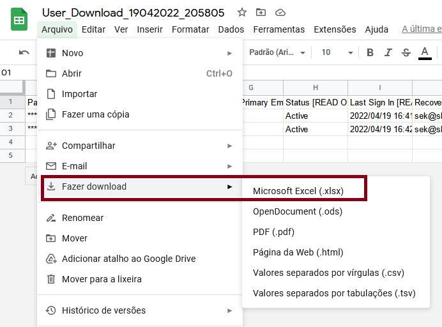
Task: Open the font family dropdown
Action: [277, 52]
